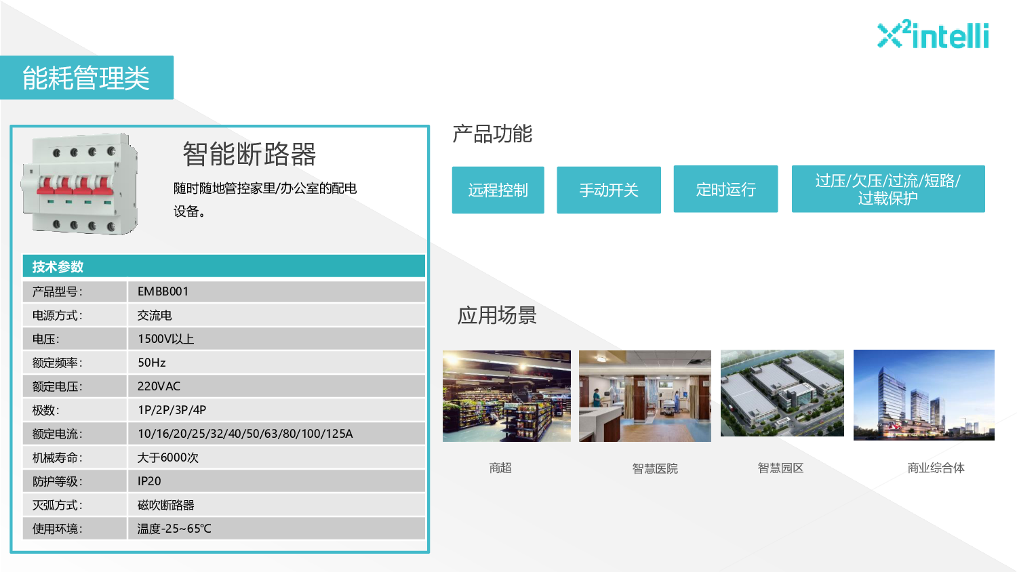Viewport: 1017px width, 572px height.
Task: Select the 1500V以上 value cell
Action: point(277,339)
